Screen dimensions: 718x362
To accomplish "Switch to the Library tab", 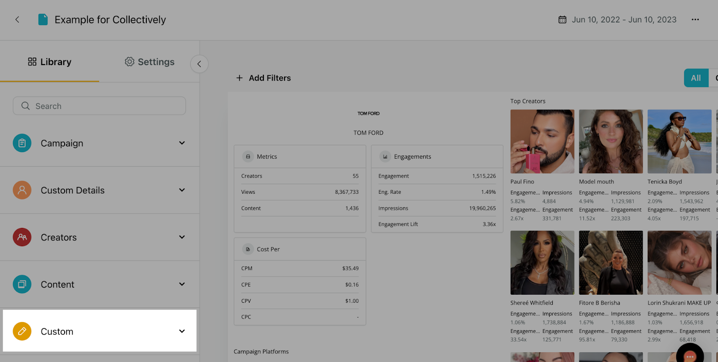I will point(50,62).
